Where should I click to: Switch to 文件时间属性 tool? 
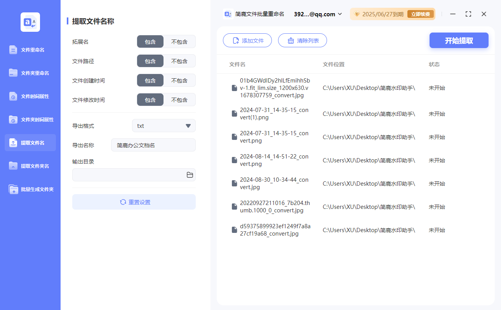(30, 96)
